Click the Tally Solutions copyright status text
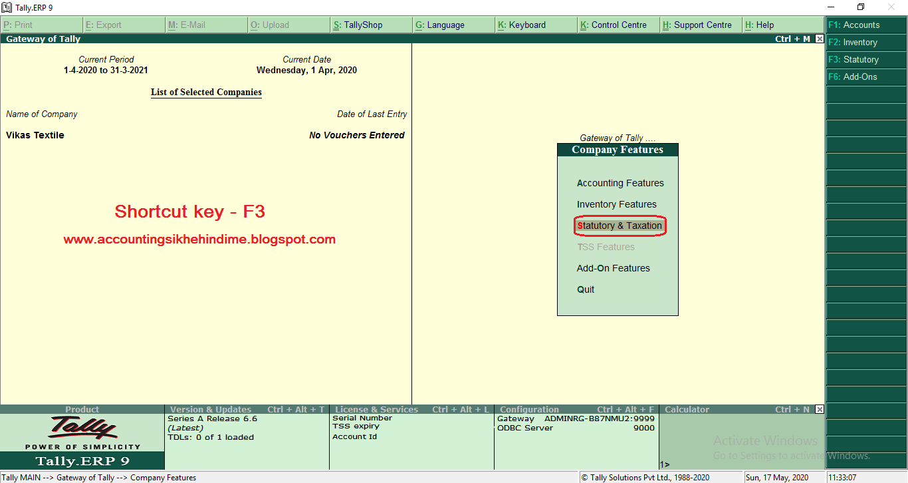The image size is (908, 483). click(x=645, y=478)
